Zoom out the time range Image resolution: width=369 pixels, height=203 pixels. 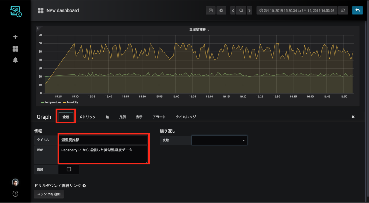(241, 10)
